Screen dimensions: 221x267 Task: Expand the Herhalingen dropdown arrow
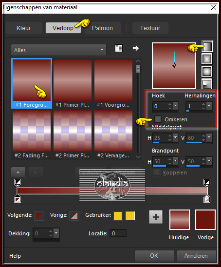pyautogui.click(x=209, y=106)
